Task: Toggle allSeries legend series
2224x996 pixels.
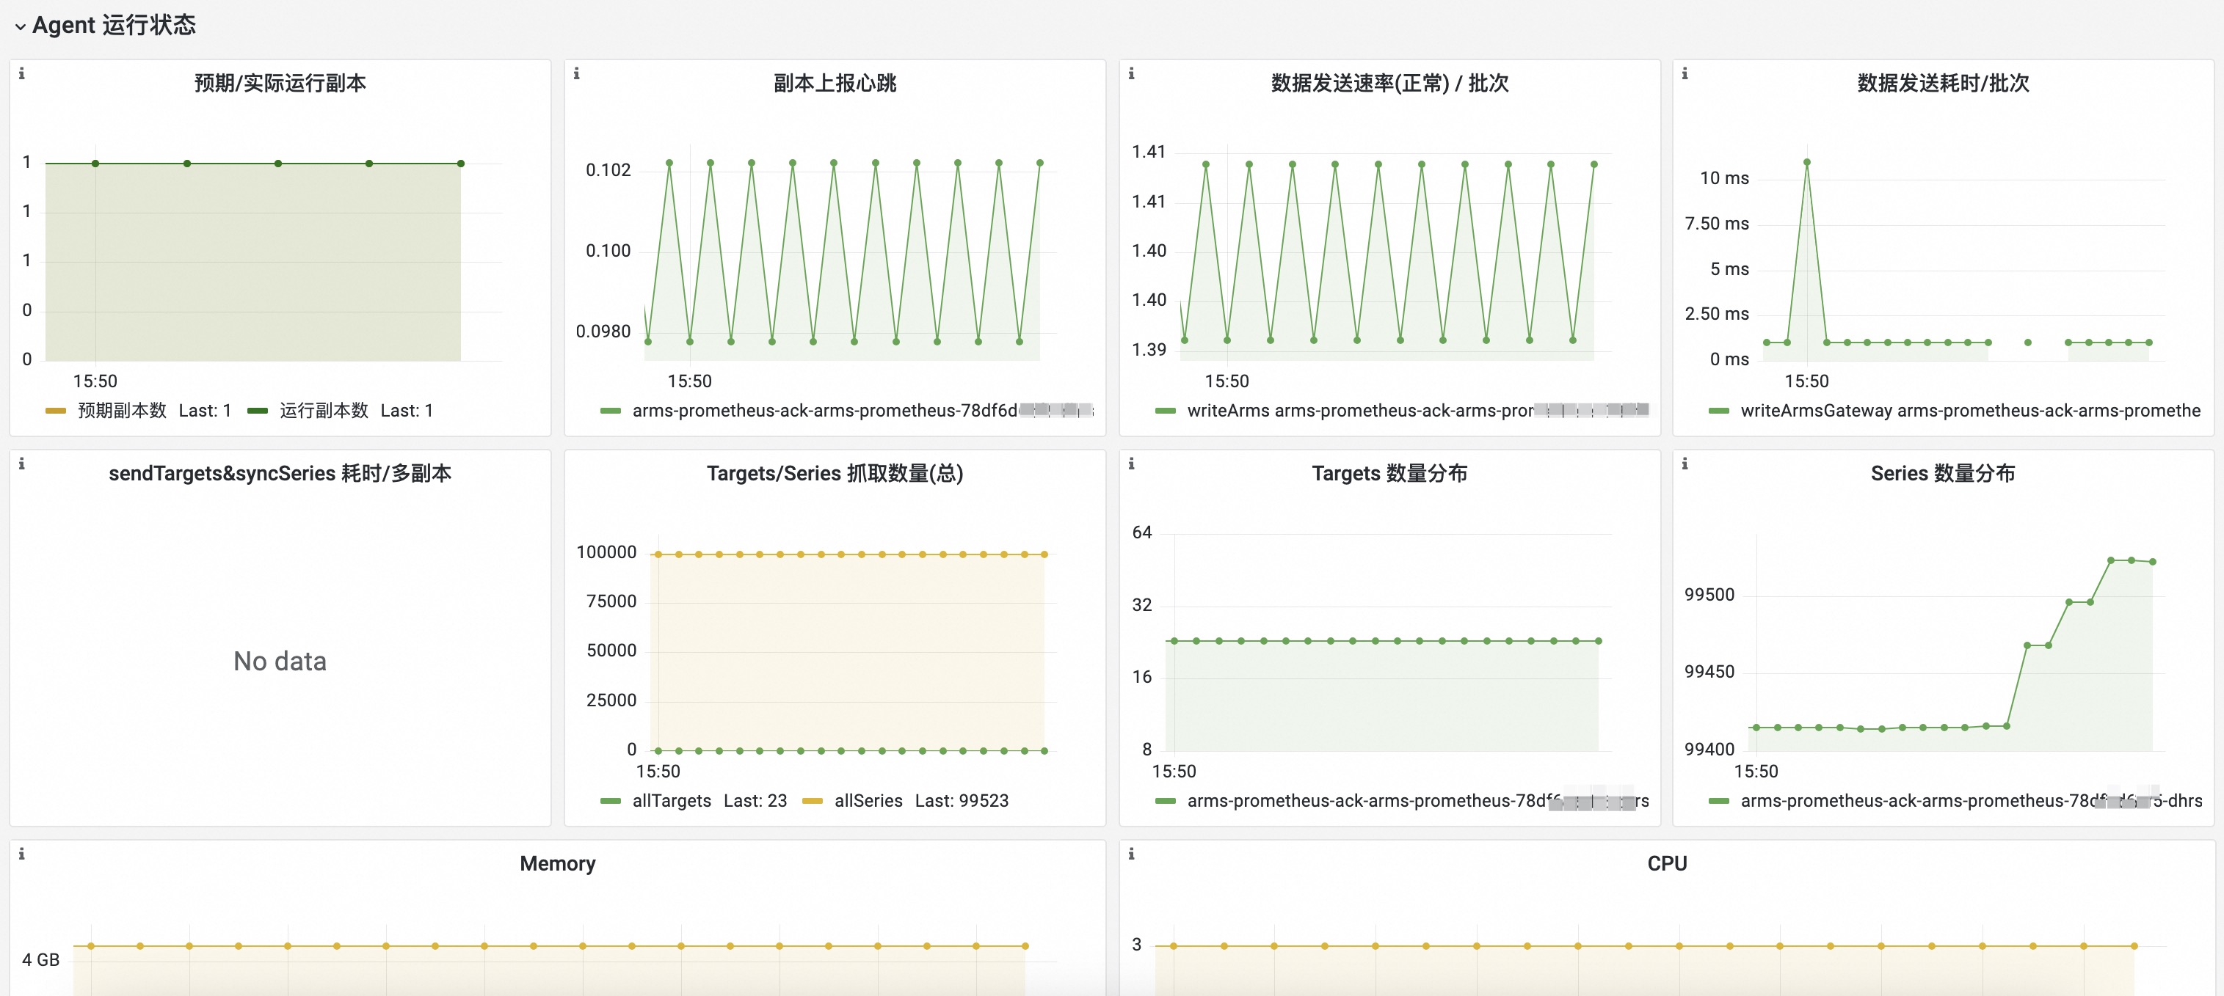Action: [868, 800]
